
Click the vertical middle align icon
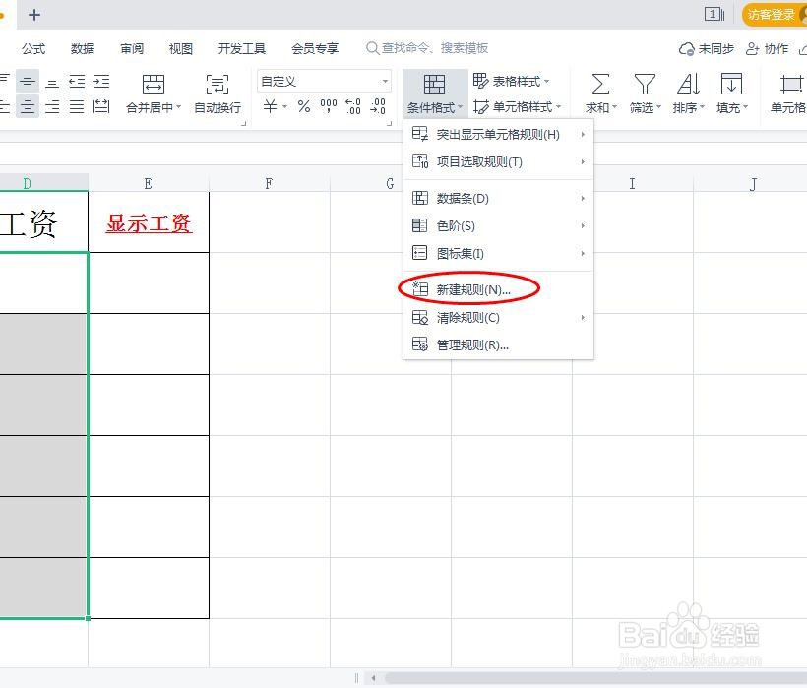pyautogui.click(x=28, y=82)
